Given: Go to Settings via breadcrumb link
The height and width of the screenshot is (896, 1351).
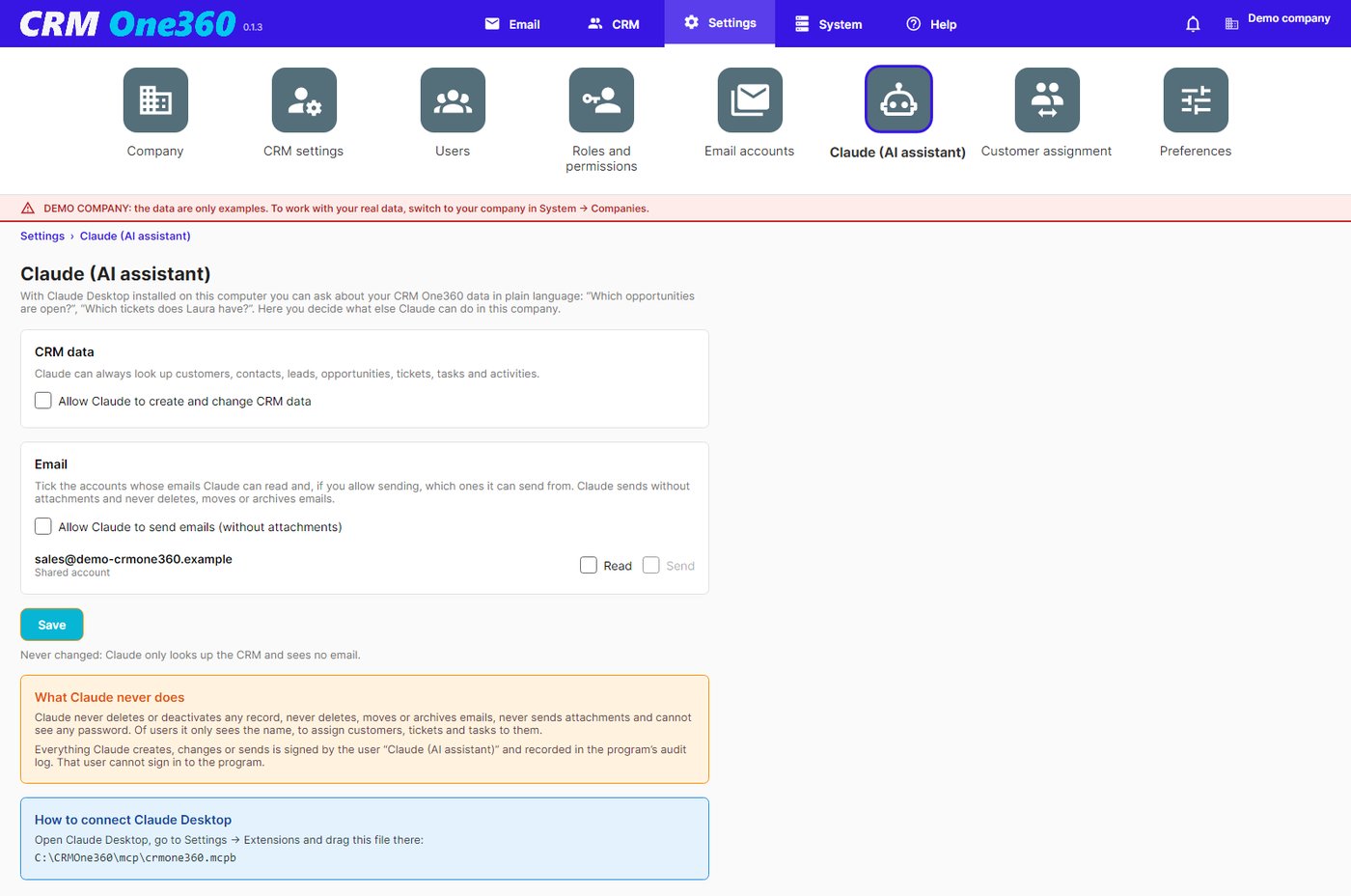Looking at the screenshot, I should coord(42,236).
